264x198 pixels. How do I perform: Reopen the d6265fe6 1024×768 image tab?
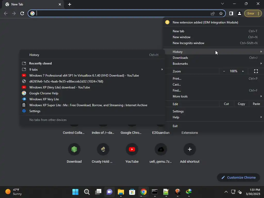92,81
